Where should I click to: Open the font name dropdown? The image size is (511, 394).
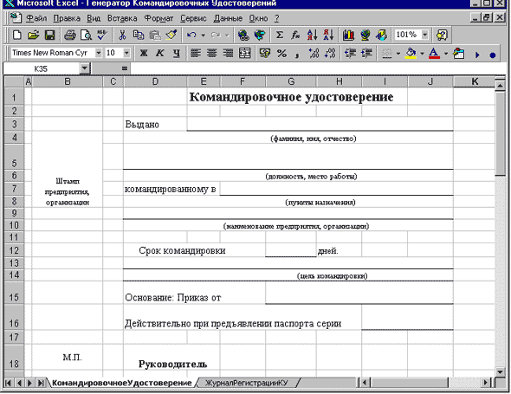pyautogui.click(x=99, y=53)
